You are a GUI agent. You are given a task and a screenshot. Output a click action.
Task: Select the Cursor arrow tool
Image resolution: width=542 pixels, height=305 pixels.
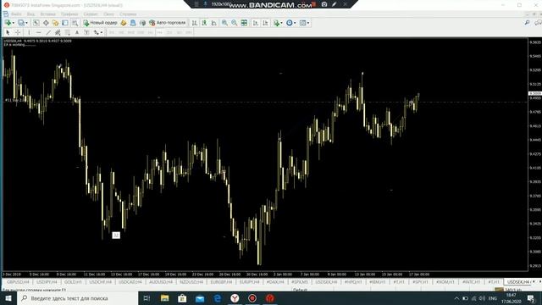(8, 32)
